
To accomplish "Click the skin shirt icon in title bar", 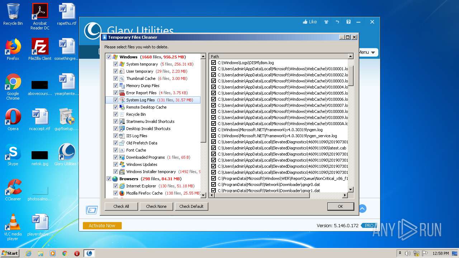I will click(326, 22).
